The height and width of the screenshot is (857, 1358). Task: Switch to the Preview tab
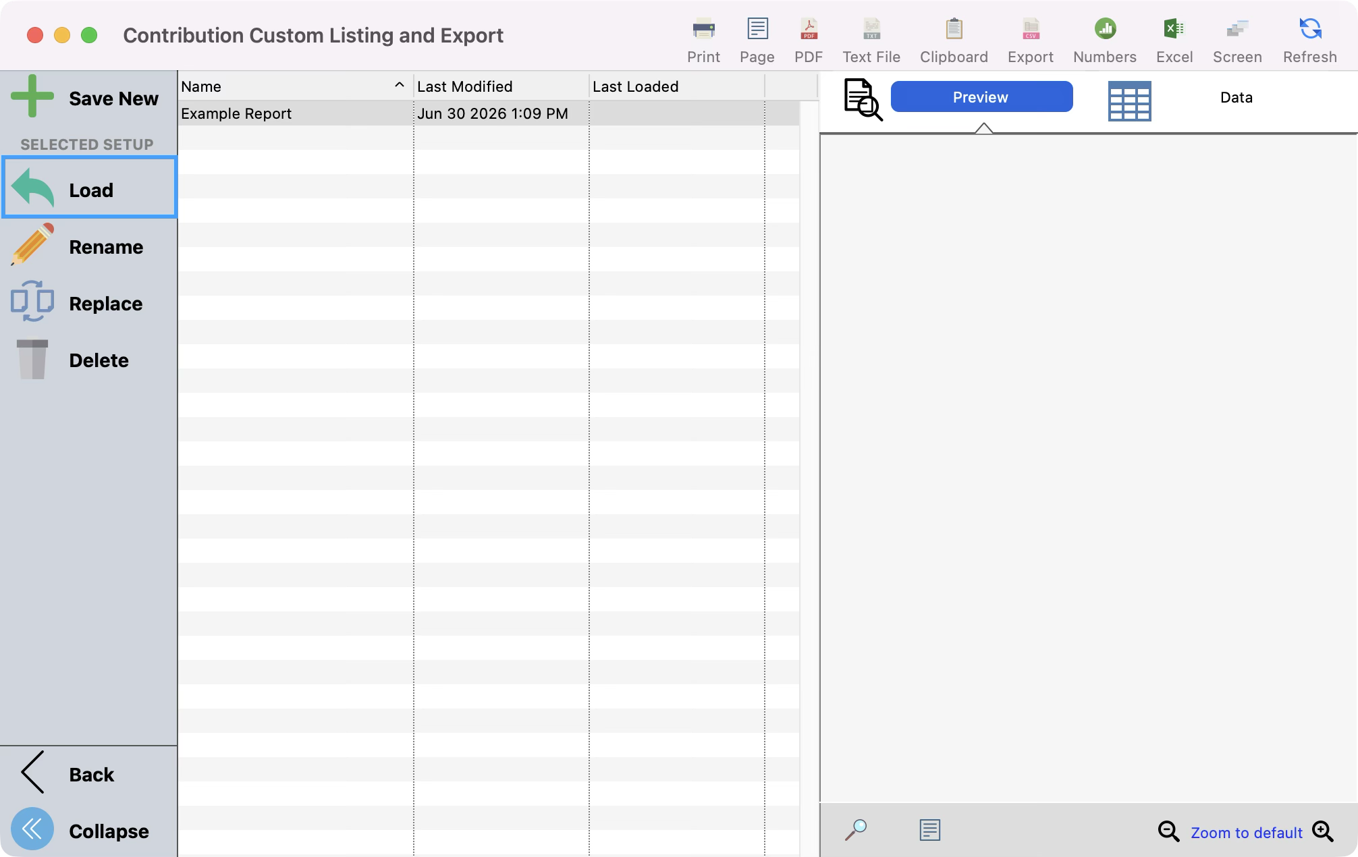pyautogui.click(x=981, y=96)
